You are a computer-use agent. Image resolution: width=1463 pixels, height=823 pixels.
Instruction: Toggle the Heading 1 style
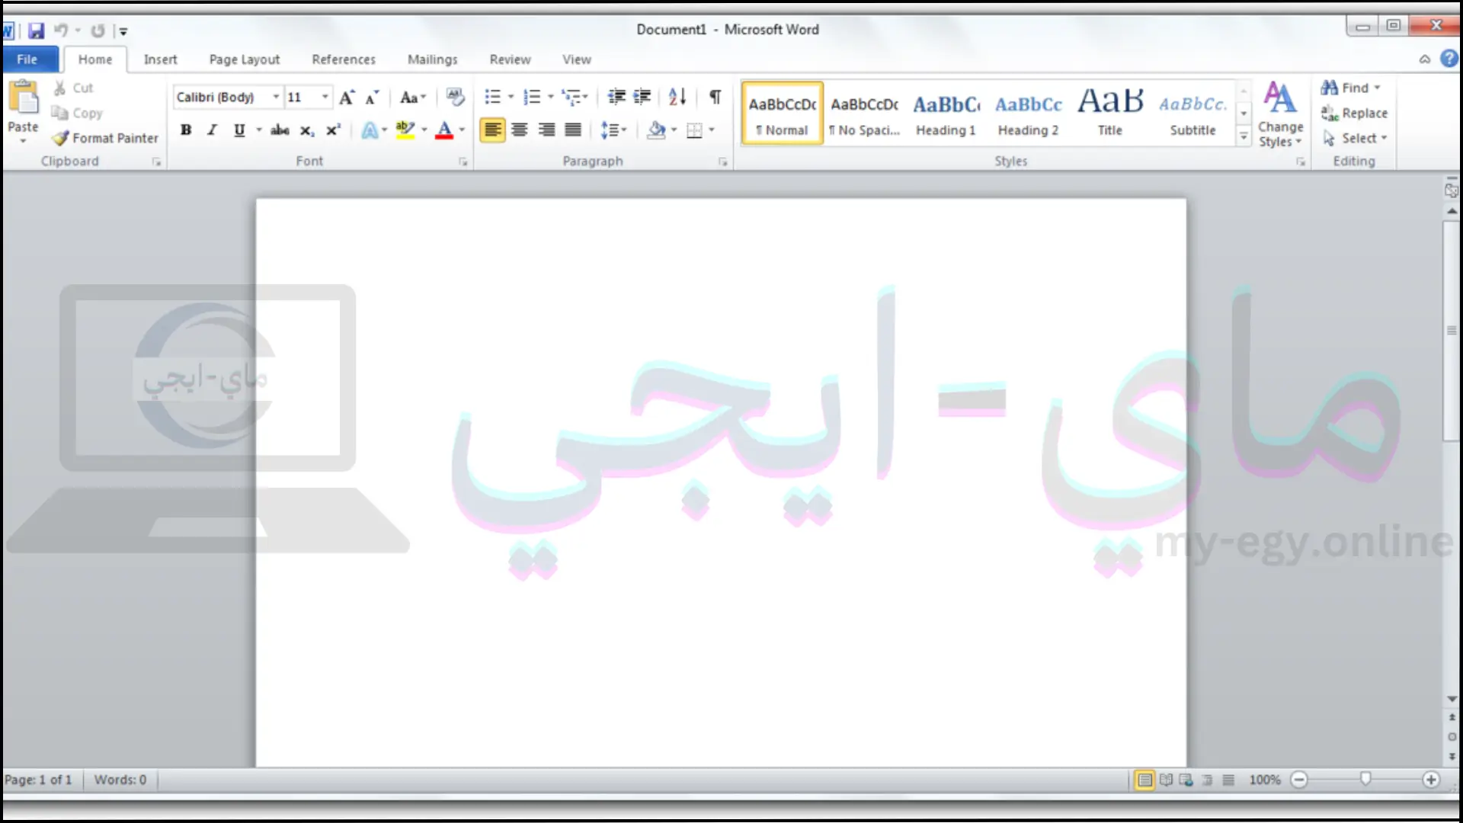[x=945, y=111]
